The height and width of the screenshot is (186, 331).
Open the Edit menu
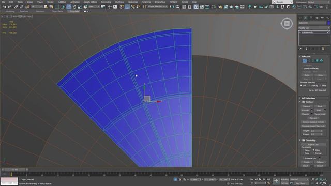tap(11, 2)
